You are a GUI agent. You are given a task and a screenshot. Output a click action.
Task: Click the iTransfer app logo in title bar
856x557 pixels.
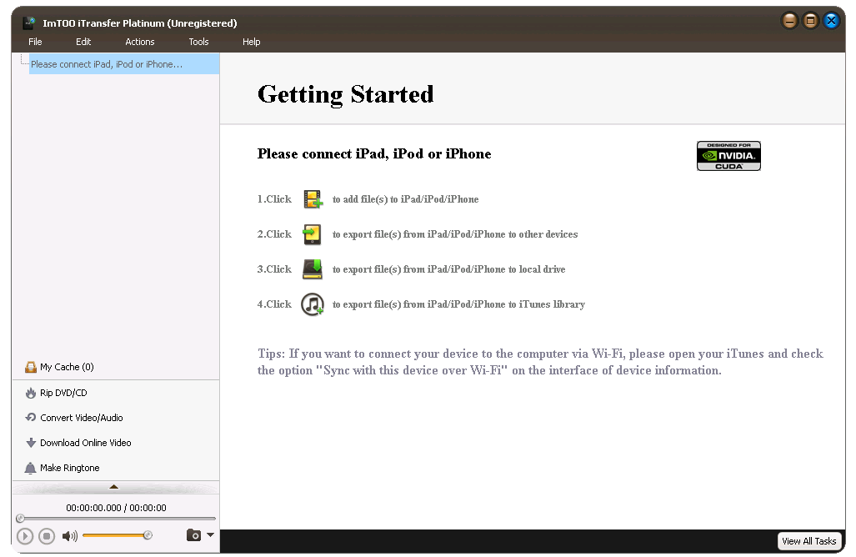click(29, 23)
